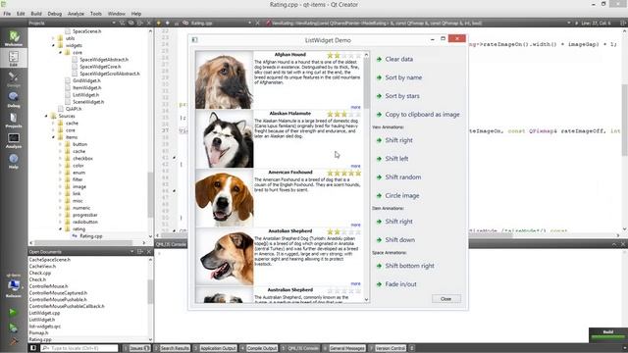Open Analyze mode in the sidebar
The width and height of the screenshot is (628, 353).
(x=14, y=140)
